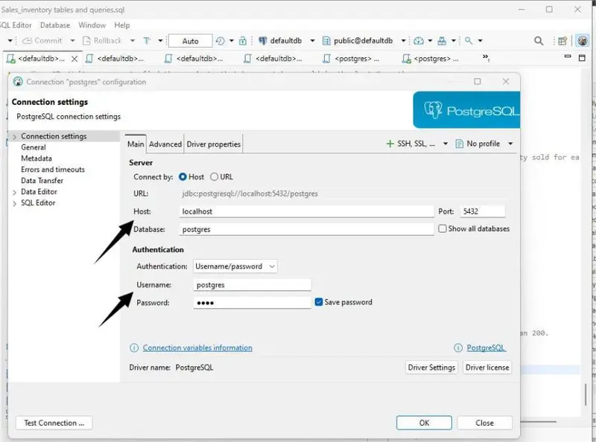Image resolution: width=596 pixels, height=442 pixels.
Task: Uncheck the Save password checkbox
Action: click(x=319, y=302)
